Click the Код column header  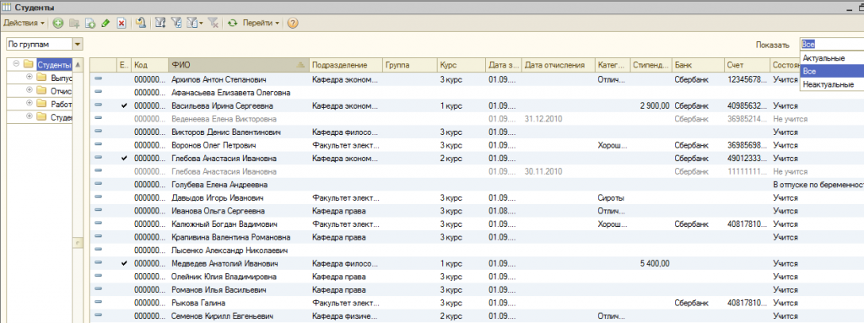tap(149, 64)
